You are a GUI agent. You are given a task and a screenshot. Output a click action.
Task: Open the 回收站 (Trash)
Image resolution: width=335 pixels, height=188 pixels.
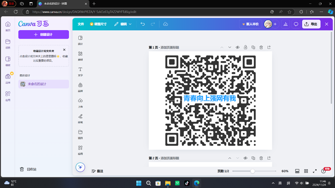click(28, 169)
